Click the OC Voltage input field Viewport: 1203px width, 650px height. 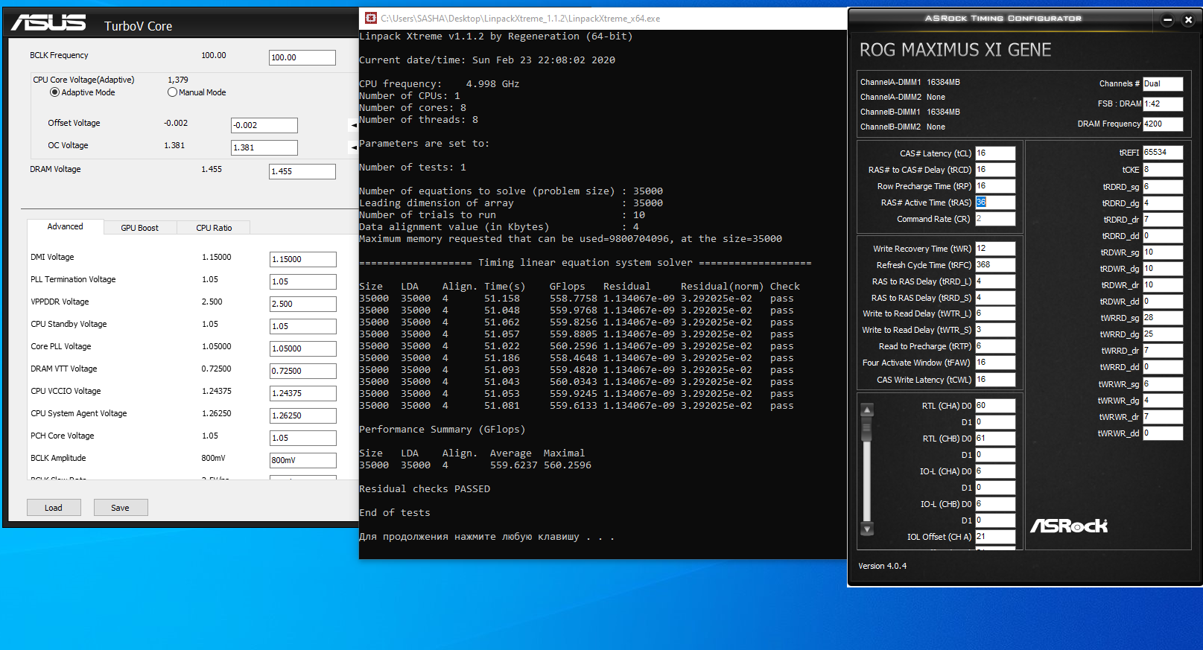click(264, 147)
